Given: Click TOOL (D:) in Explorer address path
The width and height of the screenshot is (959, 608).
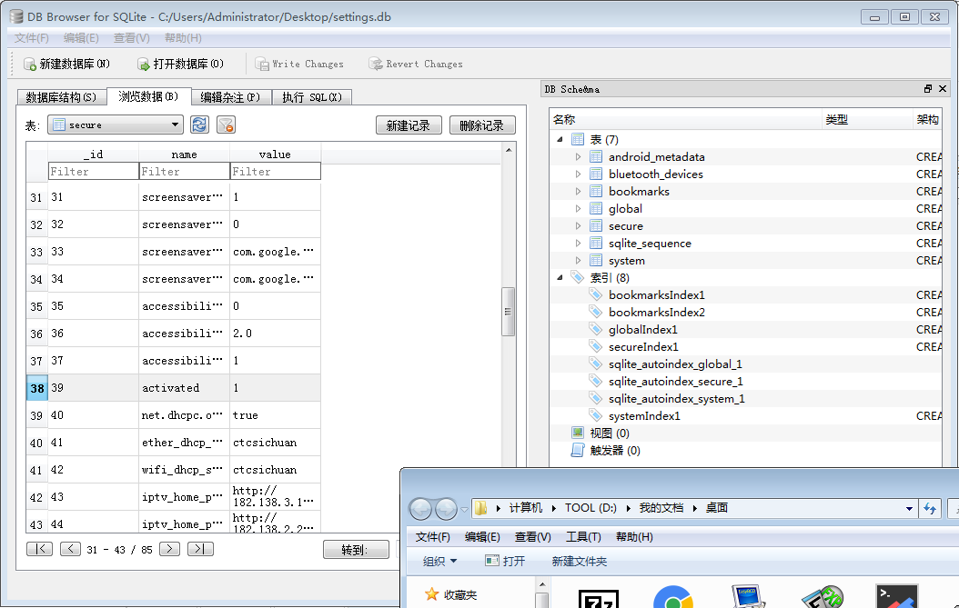Looking at the screenshot, I should (x=591, y=508).
